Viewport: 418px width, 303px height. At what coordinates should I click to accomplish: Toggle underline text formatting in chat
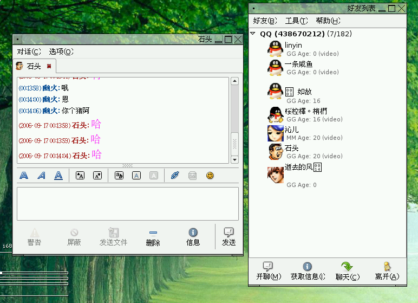58,176
